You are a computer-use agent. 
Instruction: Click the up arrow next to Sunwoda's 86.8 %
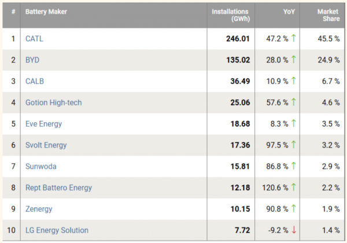[294, 166]
